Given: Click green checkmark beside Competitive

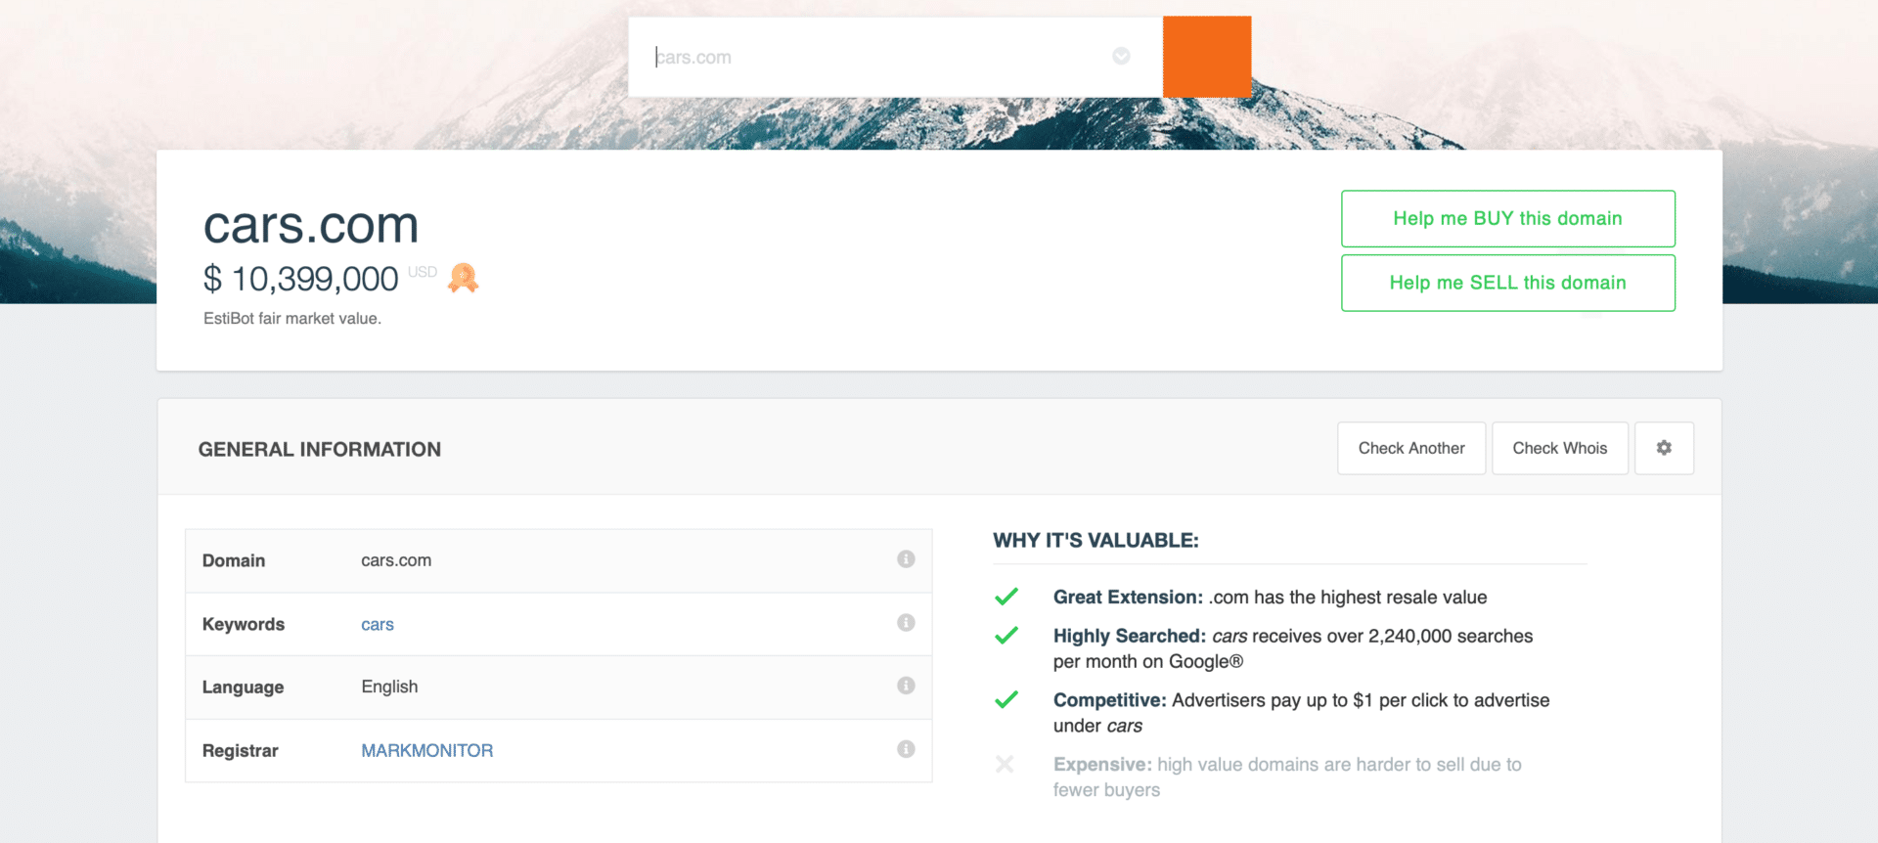Looking at the screenshot, I should point(1006,700).
